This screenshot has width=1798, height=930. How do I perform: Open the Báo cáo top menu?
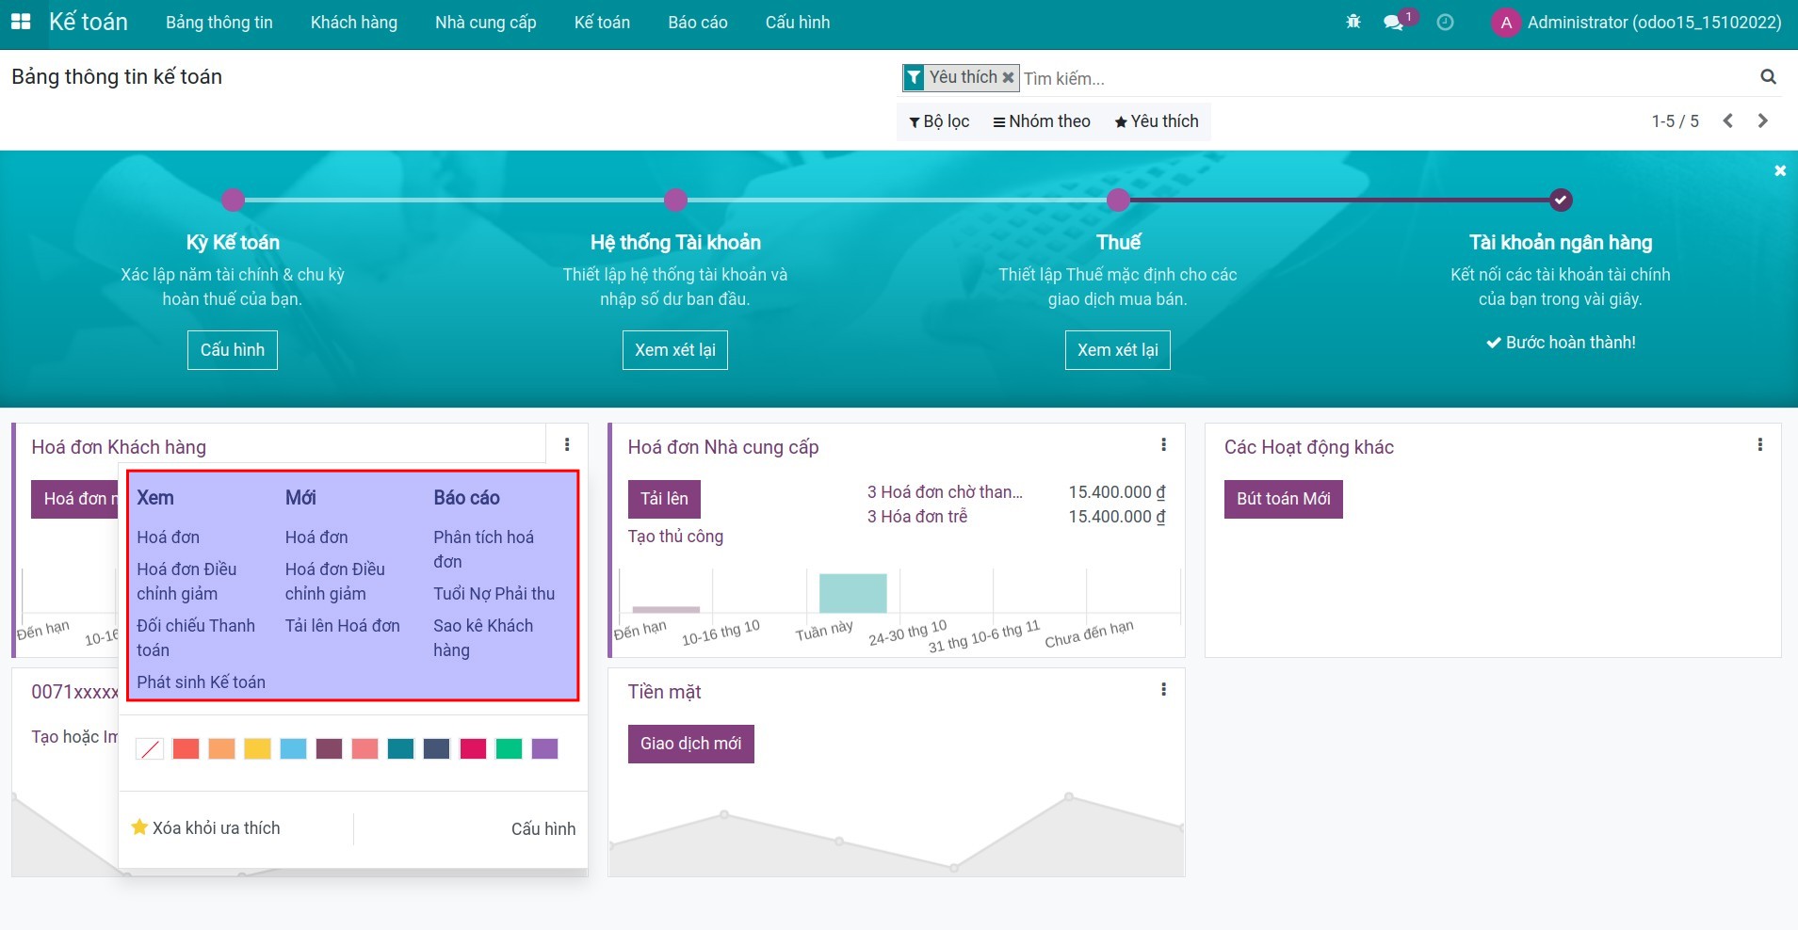coord(697,23)
